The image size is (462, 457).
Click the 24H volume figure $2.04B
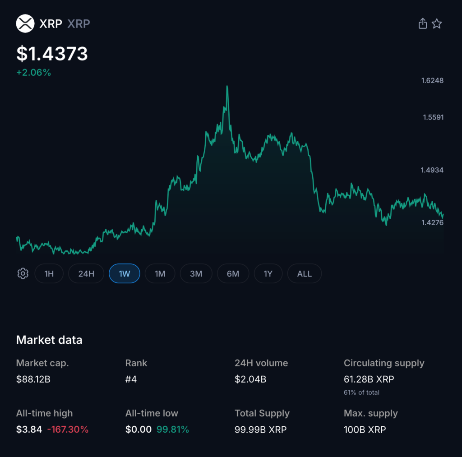(249, 379)
